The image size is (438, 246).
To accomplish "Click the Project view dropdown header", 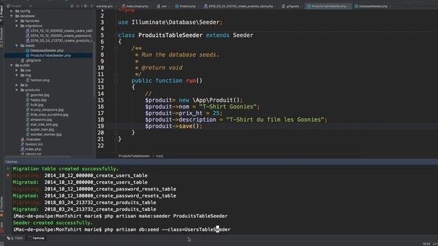I will pos(18,6).
